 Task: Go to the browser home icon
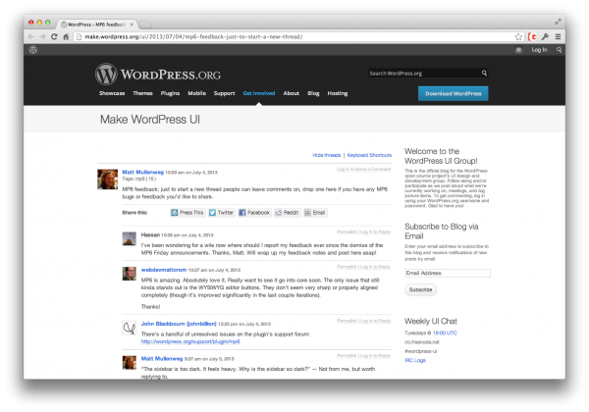(66, 36)
